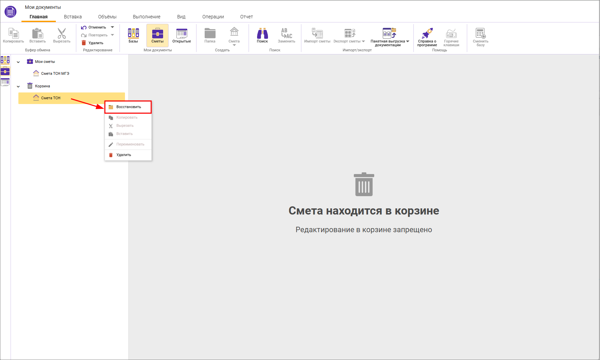600x360 pixels.
Task: Collapse the Мои сметы tree node
Action: click(x=18, y=62)
